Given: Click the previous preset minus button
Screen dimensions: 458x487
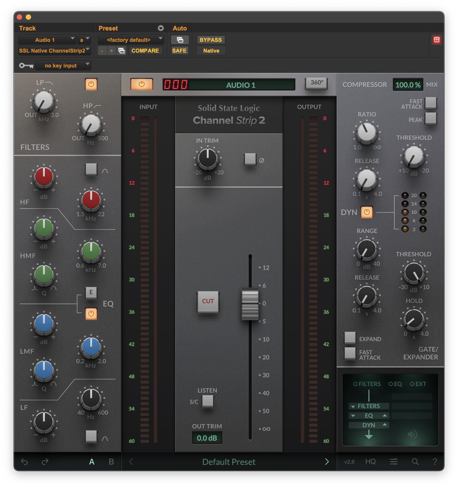Looking at the screenshot, I should coord(102,50).
